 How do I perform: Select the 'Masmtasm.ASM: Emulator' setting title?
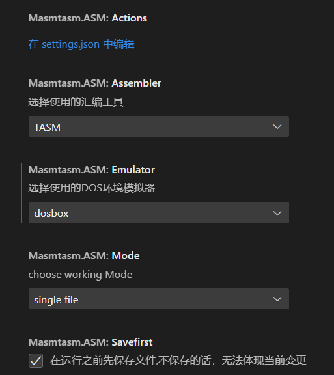pyautogui.click(x=92, y=170)
